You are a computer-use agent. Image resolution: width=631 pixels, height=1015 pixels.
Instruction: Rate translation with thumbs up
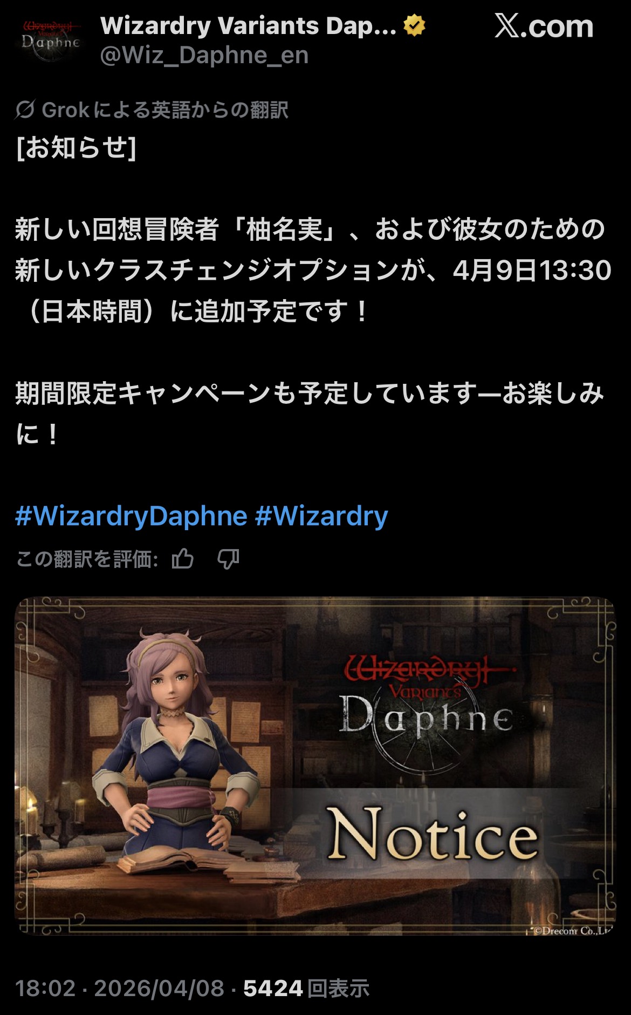coord(183,559)
